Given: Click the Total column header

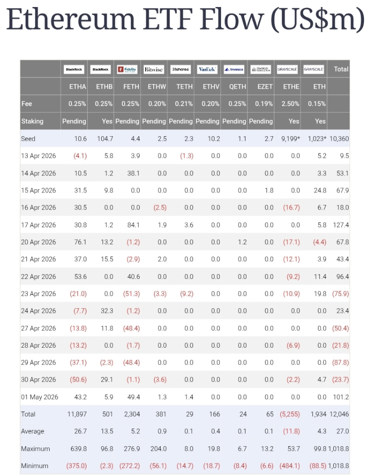Looking at the screenshot, I should (341, 69).
